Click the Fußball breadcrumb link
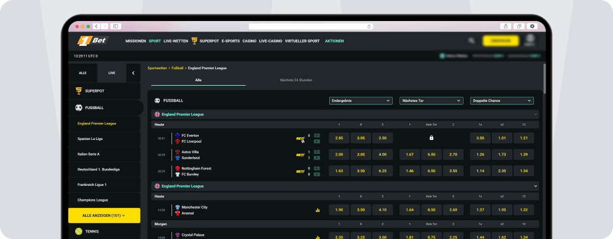The image size is (613, 239). [178, 68]
